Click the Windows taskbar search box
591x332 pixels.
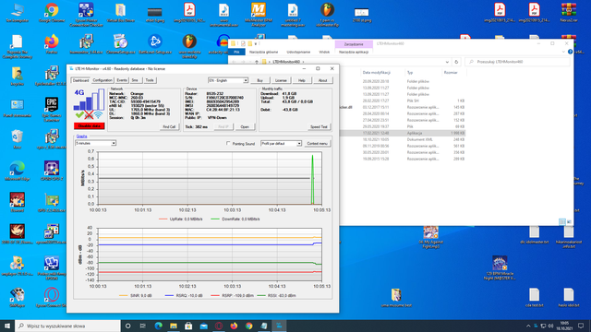pyautogui.click(x=67, y=326)
